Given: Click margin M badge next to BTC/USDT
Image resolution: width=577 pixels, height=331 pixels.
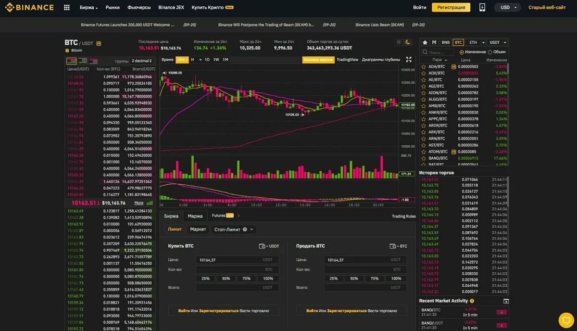Looking at the screenshot, I should point(99,43).
